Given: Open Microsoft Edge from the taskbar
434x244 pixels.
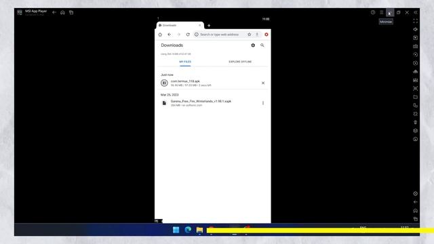Looking at the screenshot, I should (x=188, y=230).
